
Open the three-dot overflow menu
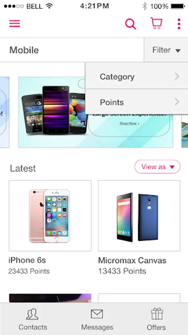pyautogui.click(x=179, y=24)
